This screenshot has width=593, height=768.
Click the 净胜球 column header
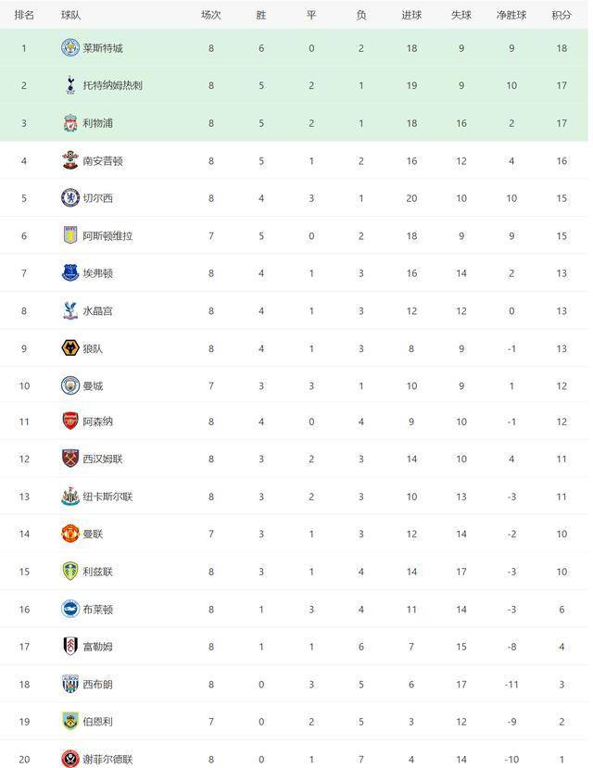511,15
